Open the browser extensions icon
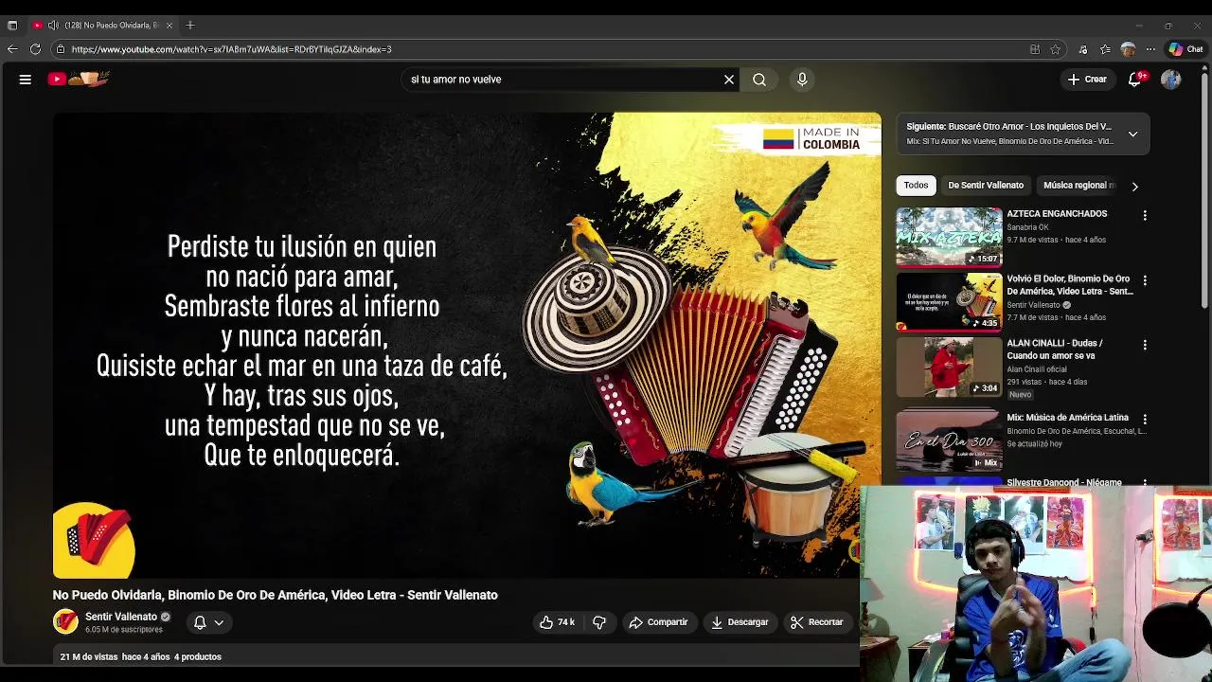 (x=1084, y=49)
